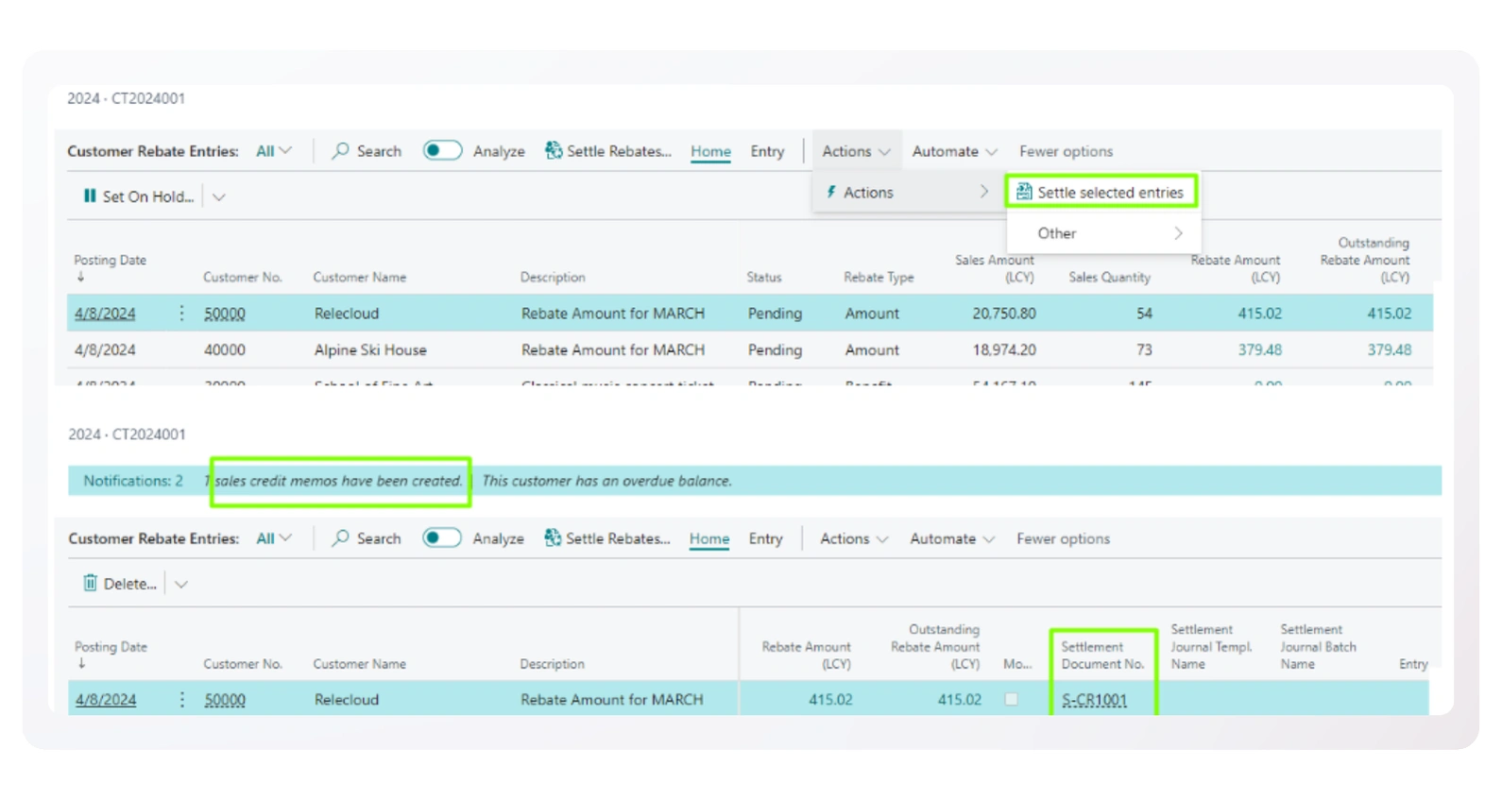The width and height of the screenshot is (1502, 800).
Task: Open row options dots for upper Relecloud row
Action: 181,313
